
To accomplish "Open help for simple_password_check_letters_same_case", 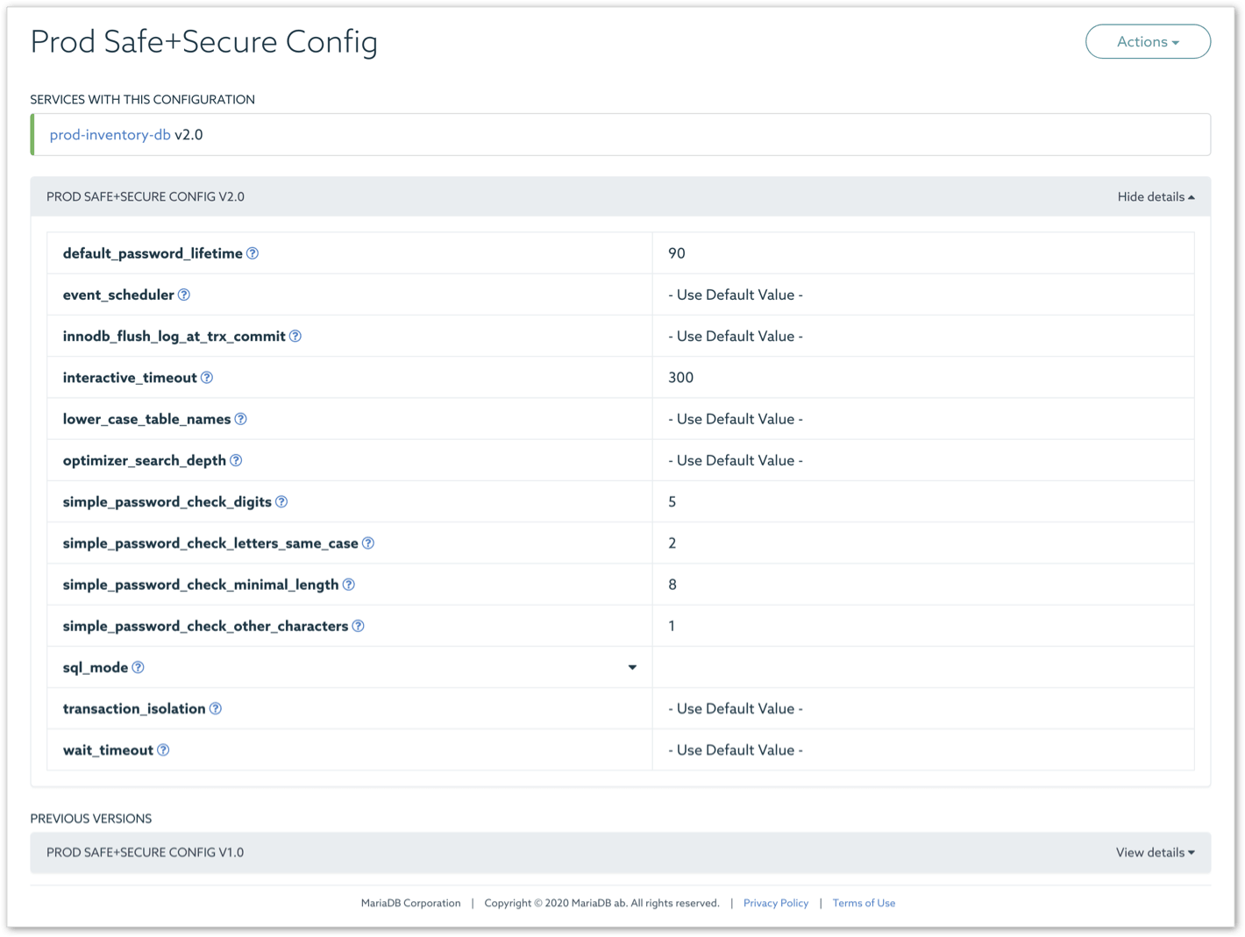I will 370,543.
